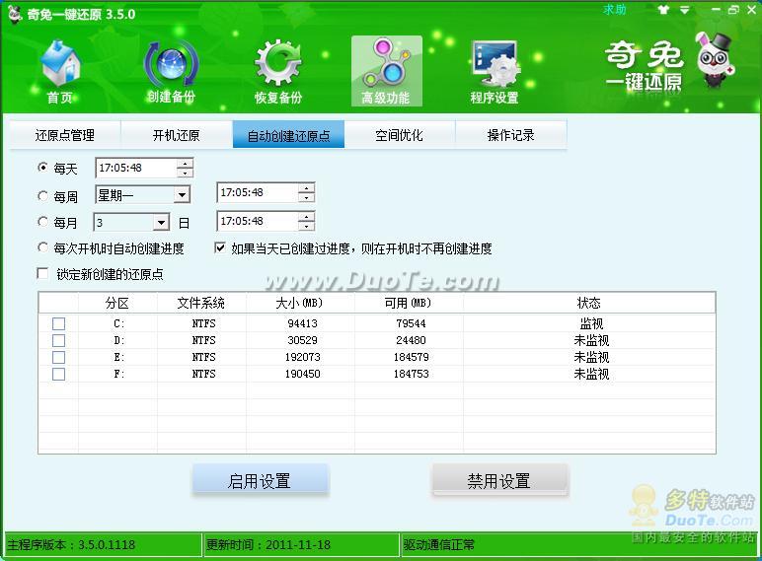Select the 自动创建还原点 tab
762x561 pixels.
tap(288, 134)
